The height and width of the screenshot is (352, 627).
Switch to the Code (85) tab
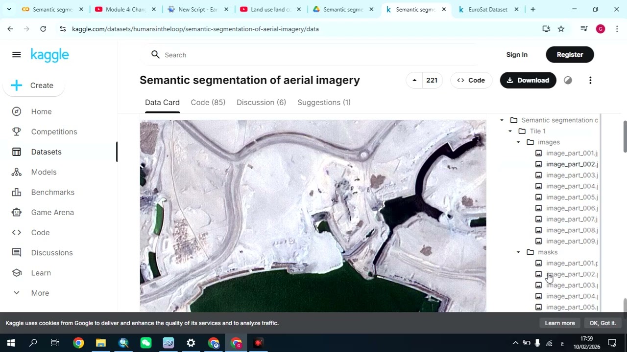(208, 103)
